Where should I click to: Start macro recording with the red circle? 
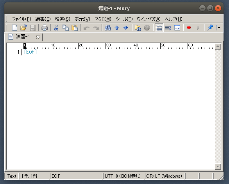tap(189, 28)
